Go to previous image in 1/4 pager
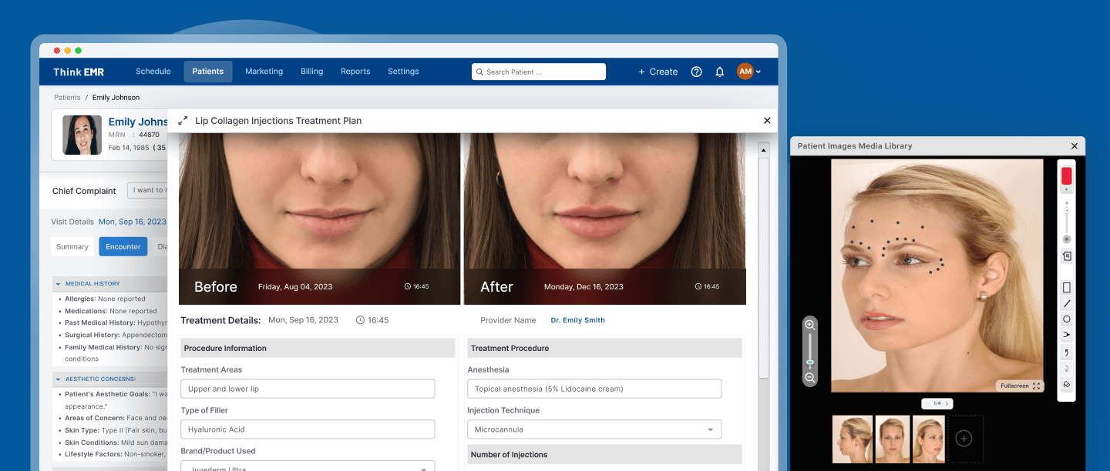 pyautogui.click(x=927, y=403)
